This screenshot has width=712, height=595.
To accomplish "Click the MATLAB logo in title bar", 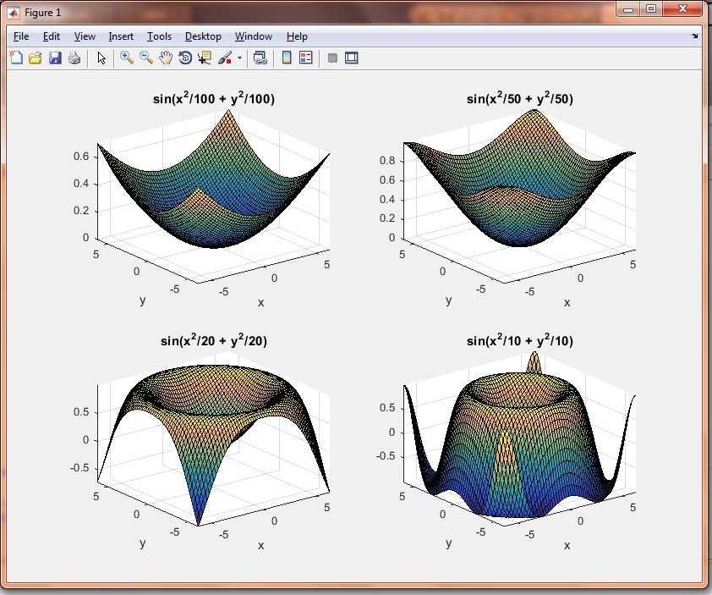I will point(14,13).
